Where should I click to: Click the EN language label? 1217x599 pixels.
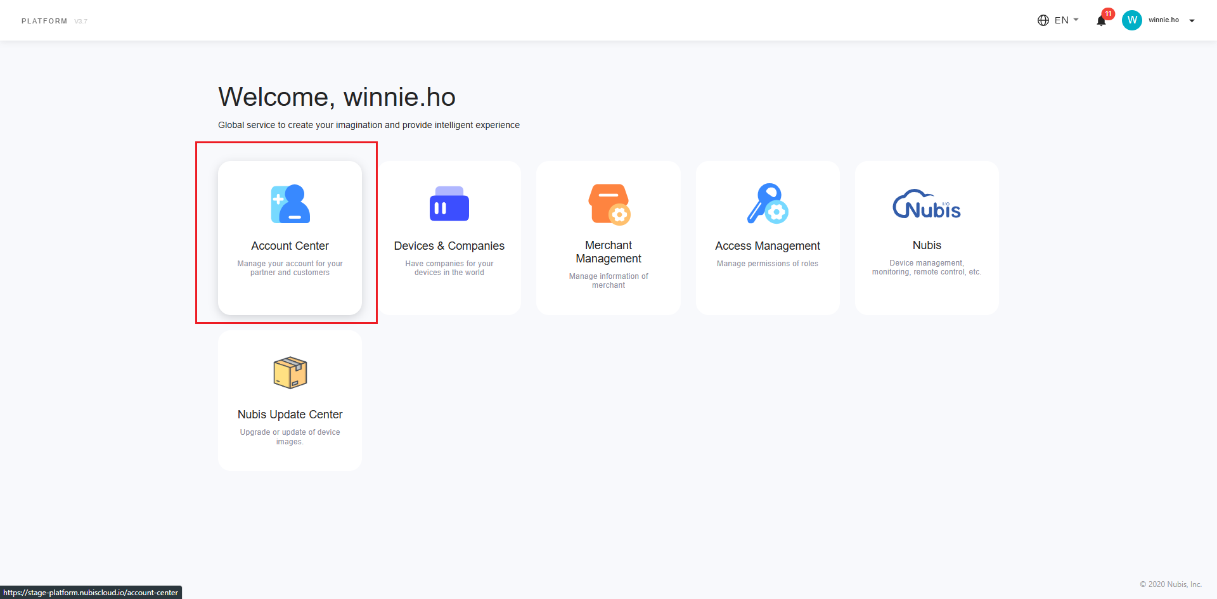1062,20
